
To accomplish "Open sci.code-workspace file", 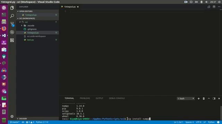I will [36, 36].
